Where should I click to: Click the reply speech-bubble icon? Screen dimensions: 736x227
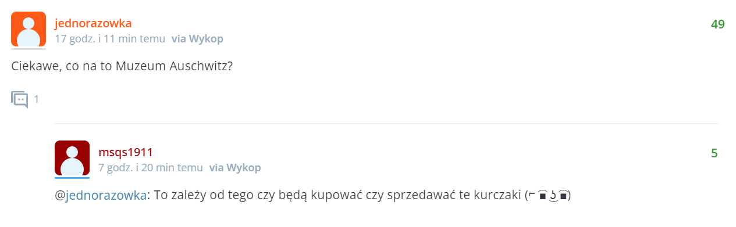(x=19, y=99)
